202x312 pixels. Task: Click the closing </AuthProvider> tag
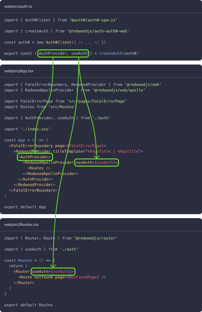pos(35,179)
